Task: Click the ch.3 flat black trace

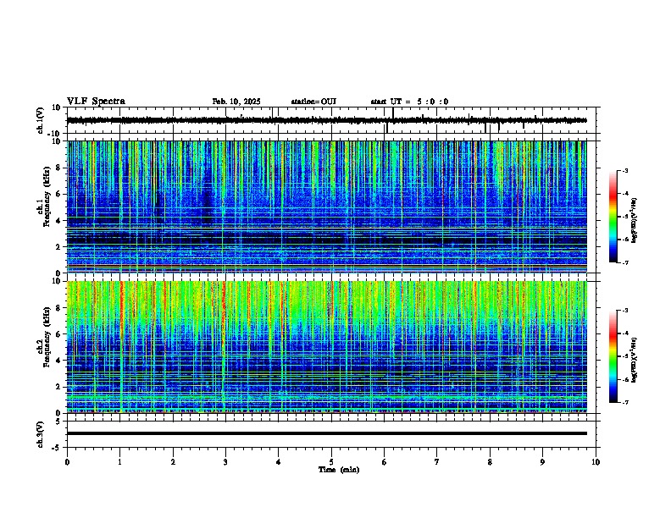Action: [x=326, y=433]
